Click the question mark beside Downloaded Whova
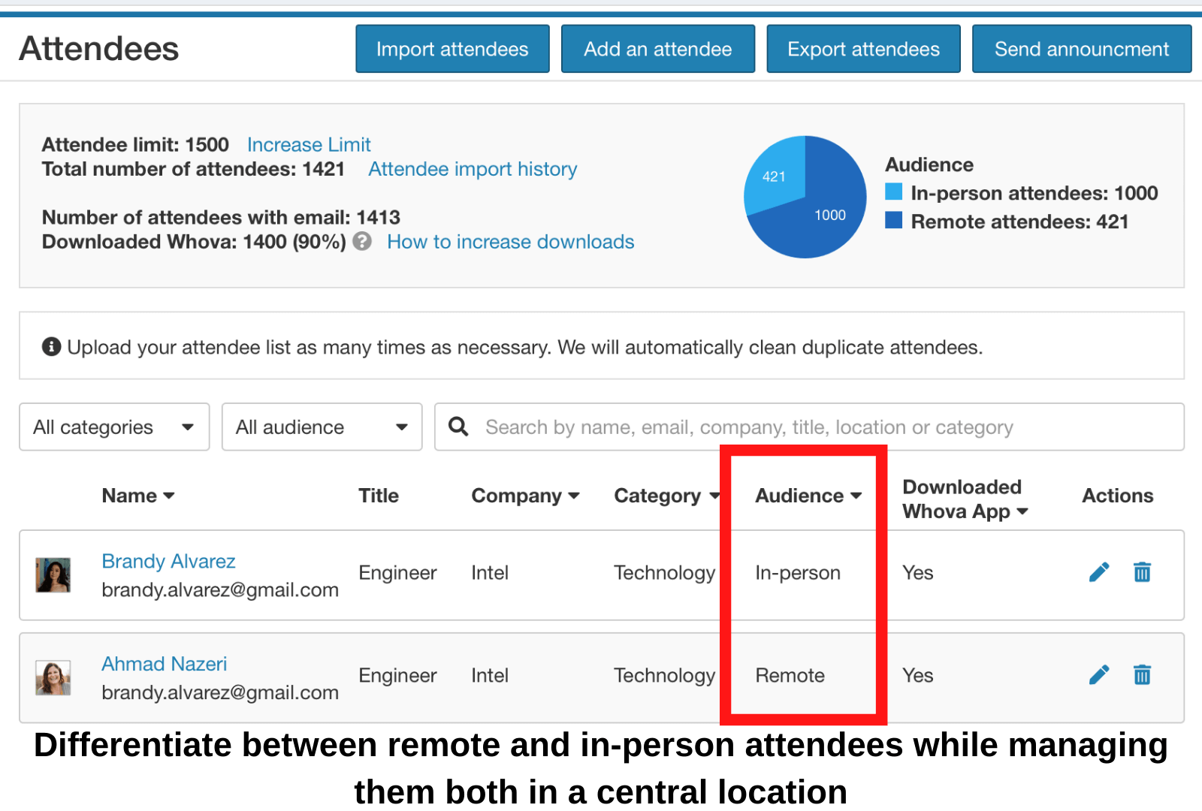This screenshot has height=811, width=1202. coord(363,242)
